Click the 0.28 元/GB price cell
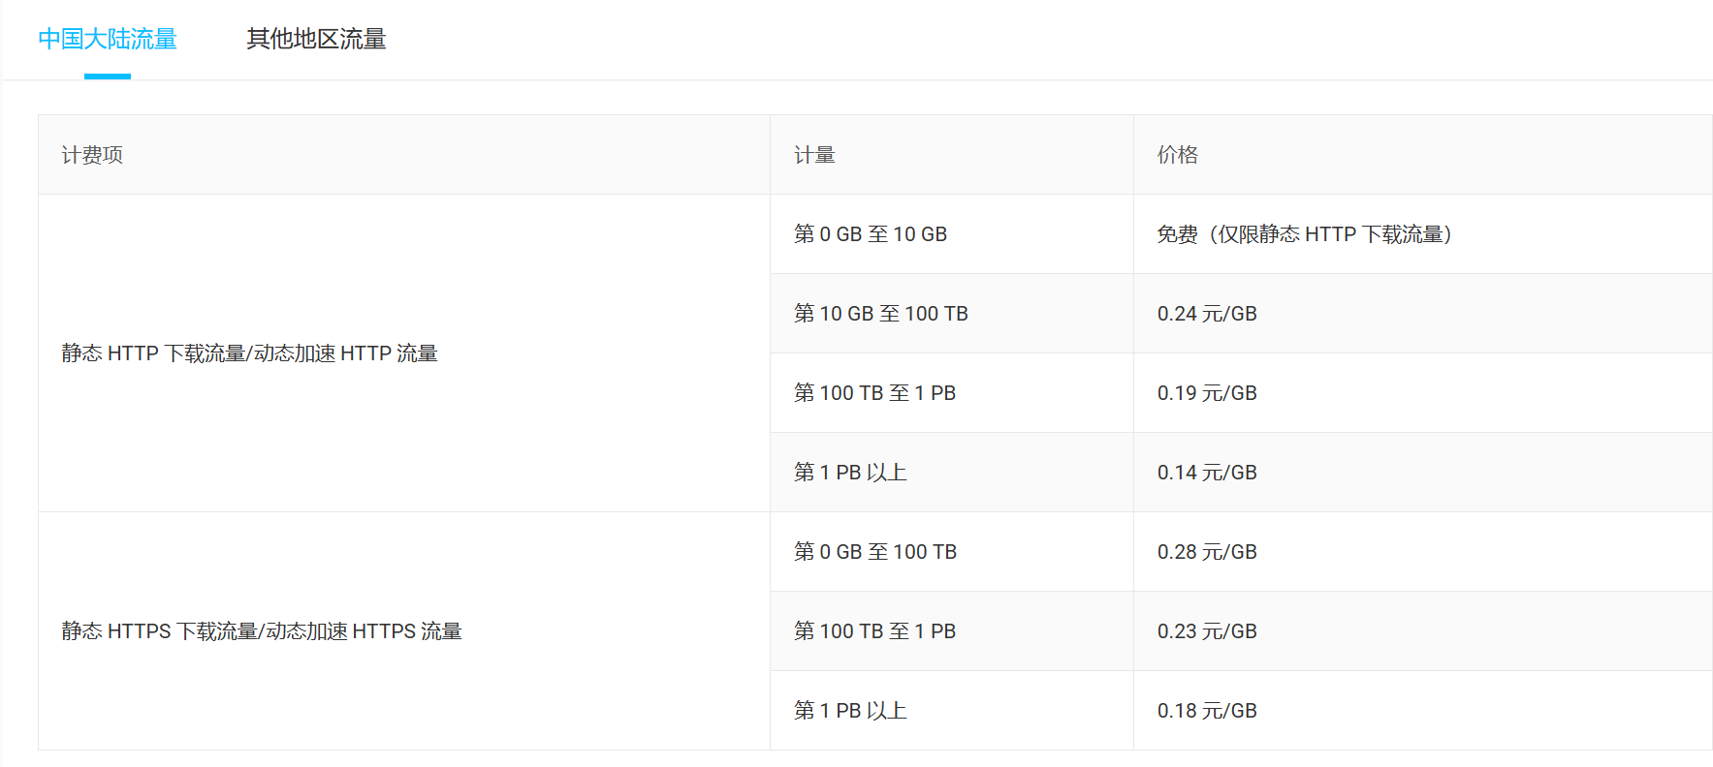The image size is (1713, 767). [x=1206, y=552]
